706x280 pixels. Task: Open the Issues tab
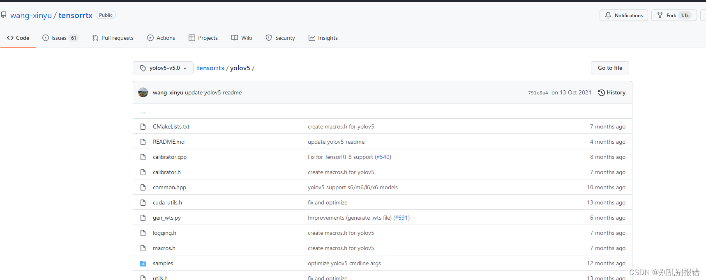60,38
